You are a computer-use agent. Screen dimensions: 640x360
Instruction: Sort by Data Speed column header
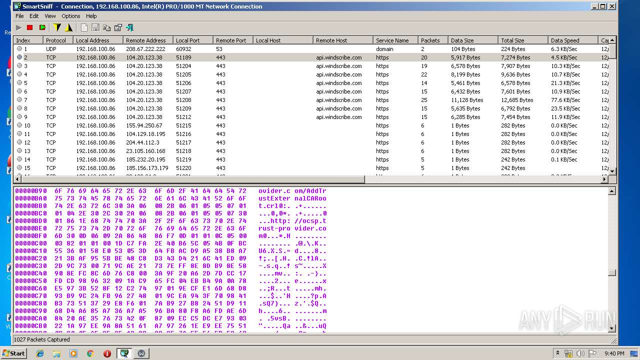pos(573,40)
